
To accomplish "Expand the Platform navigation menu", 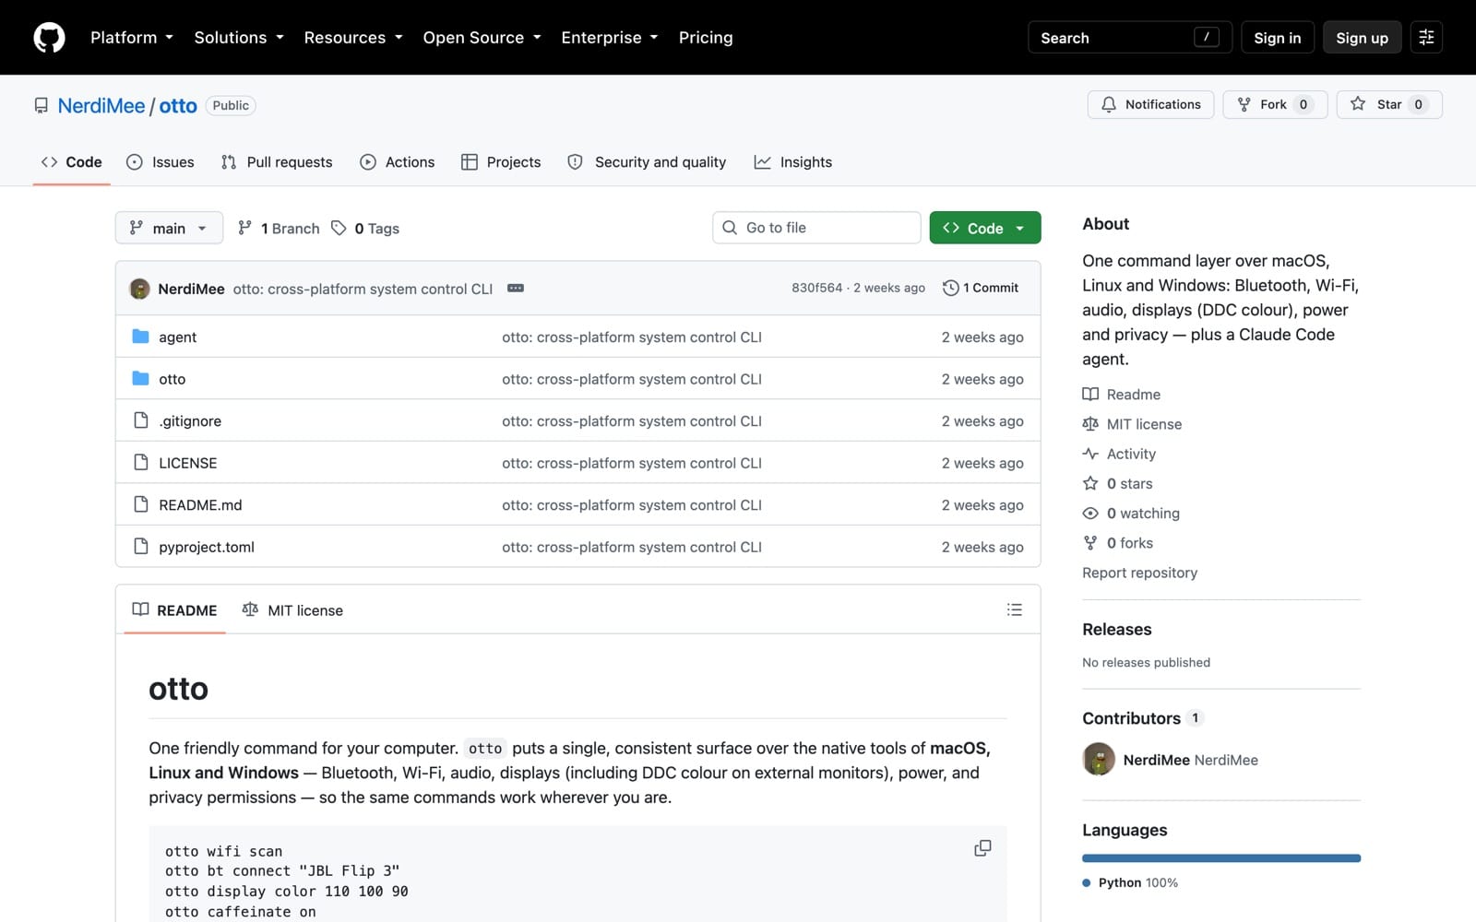I will [132, 38].
